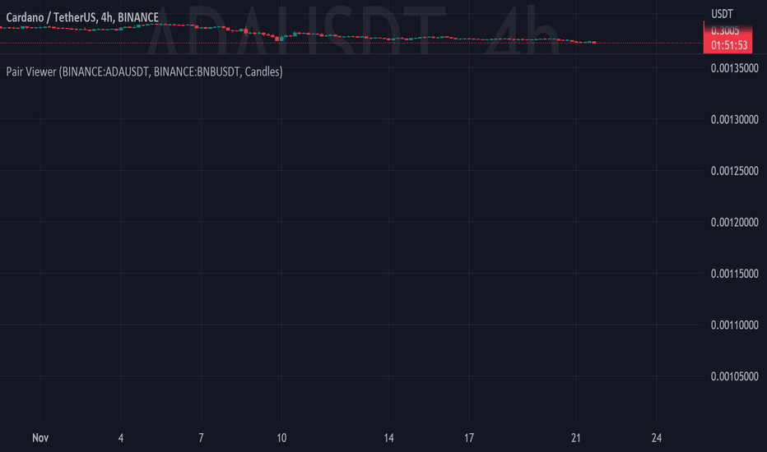Viewport: 767px width, 452px height.
Task: Click the Cardano / TetherUS chart title
Action: 82,17
